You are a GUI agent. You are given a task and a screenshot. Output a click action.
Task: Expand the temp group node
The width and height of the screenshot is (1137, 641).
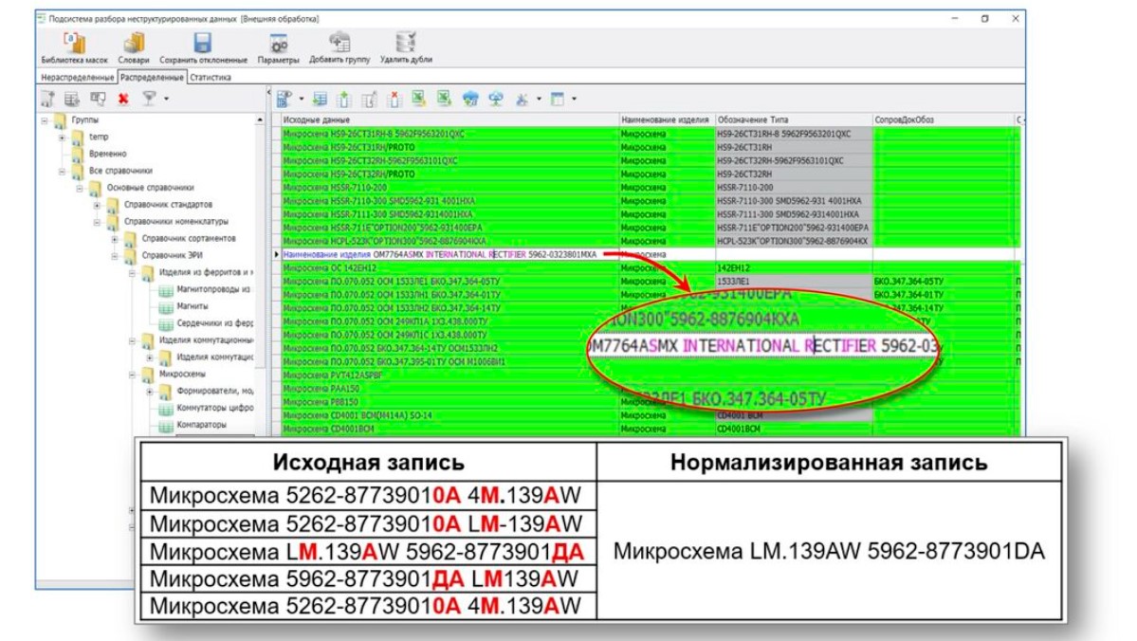[x=62, y=137]
